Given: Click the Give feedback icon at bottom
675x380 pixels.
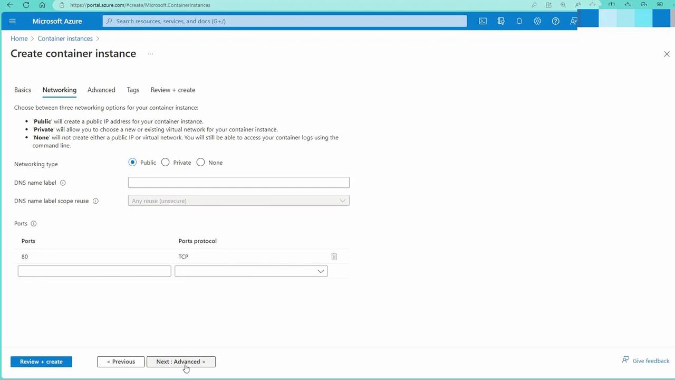Looking at the screenshot, I should click(x=625, y=360).
